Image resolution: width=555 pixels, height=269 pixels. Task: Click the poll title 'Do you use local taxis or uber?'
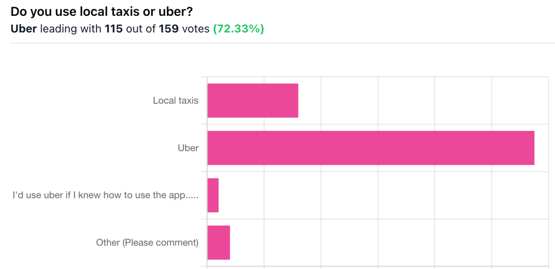click(x=99, y=12)
